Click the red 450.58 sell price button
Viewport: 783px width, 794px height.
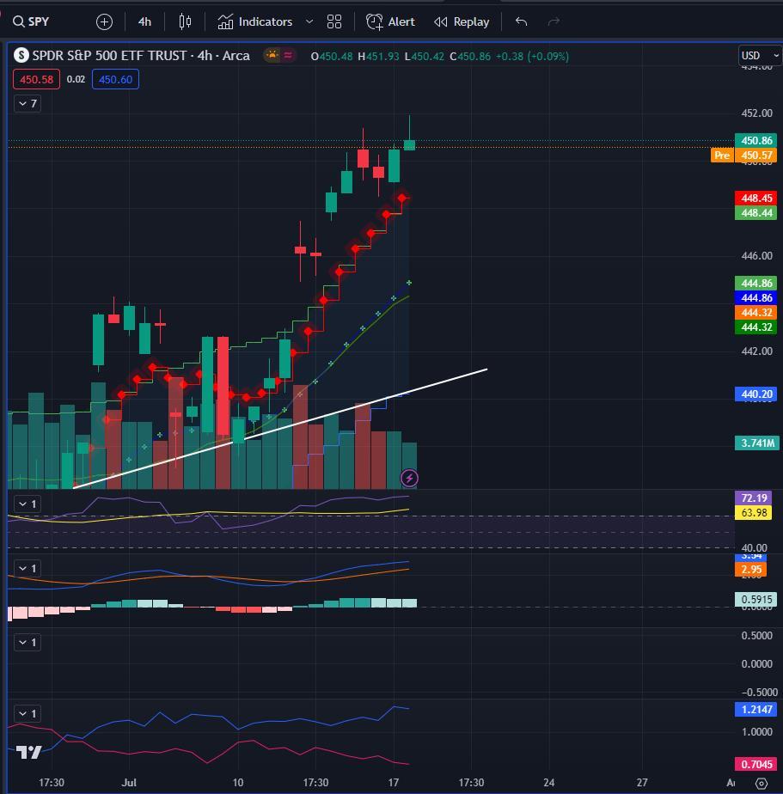pos(36,80)
